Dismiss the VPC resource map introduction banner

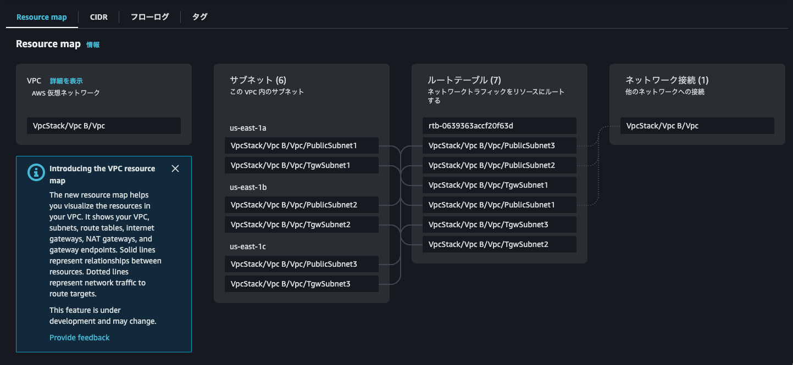tap(175, 169)
